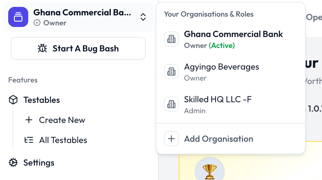Open the All Testables link

(63, 140)
